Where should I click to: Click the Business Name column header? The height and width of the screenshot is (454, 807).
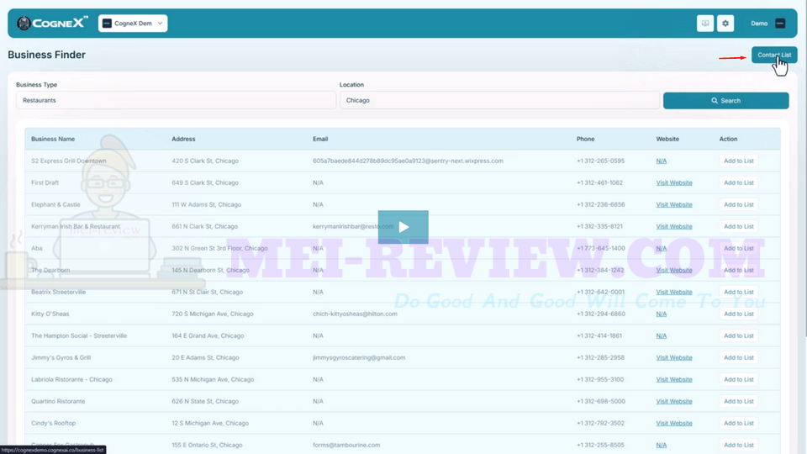click(52, 139)
